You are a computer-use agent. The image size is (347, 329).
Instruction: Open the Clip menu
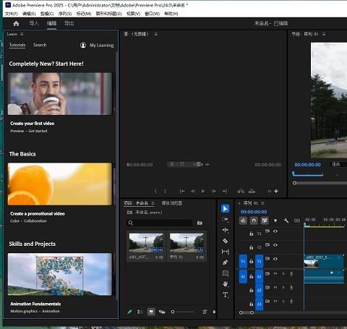coord(47,14)
